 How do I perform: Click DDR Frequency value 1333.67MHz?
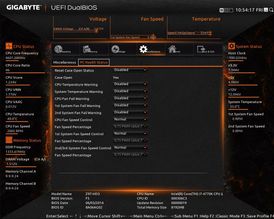coord(15,152)
